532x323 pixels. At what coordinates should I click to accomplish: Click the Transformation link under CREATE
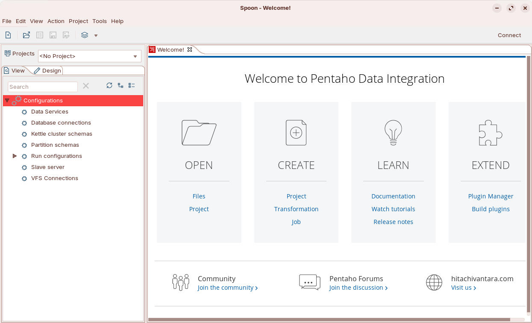(x=296, y=209)
